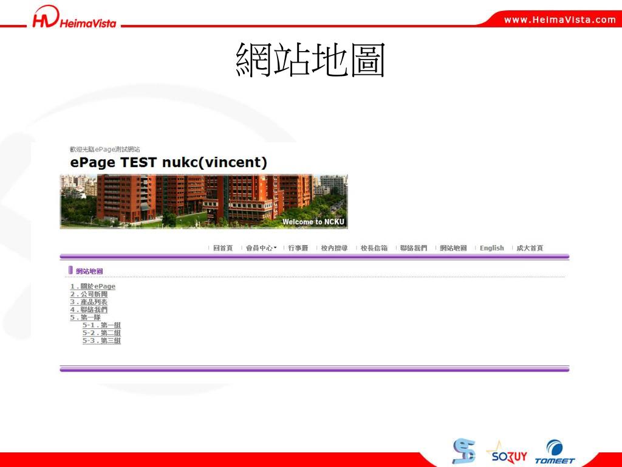Image resolution: width=622 pixels, height=467 pixels.
Task: Open the 會員中心 menu
Action: click(x=261, y=248)
